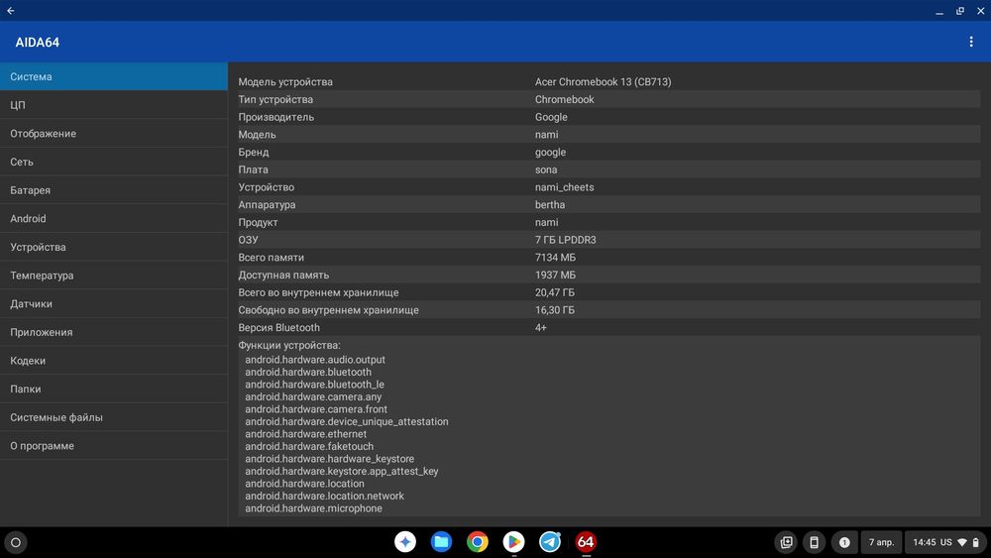Open the Датчики section

pyautogui.click(x=114, y=304)
